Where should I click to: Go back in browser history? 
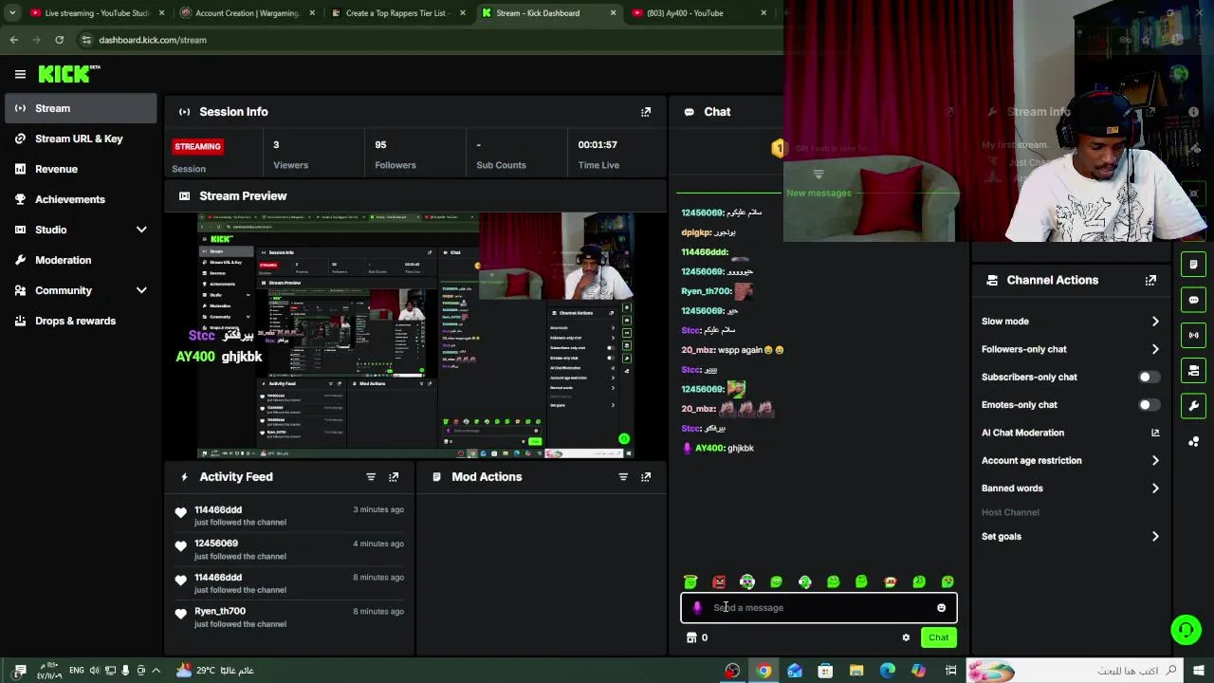(13, 40)
